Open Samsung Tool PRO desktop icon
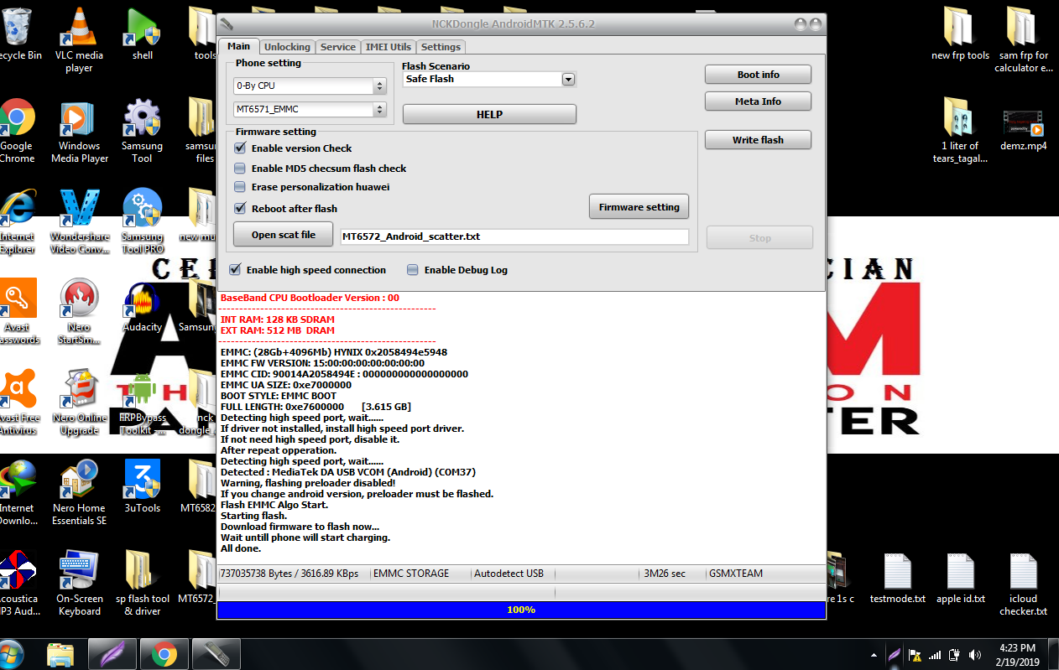 click(x=142, y=221)
